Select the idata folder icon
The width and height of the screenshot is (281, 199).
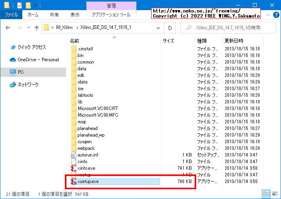(x=73, y=82)
